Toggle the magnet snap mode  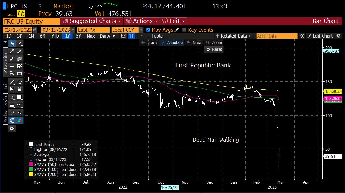coord(12,121)
